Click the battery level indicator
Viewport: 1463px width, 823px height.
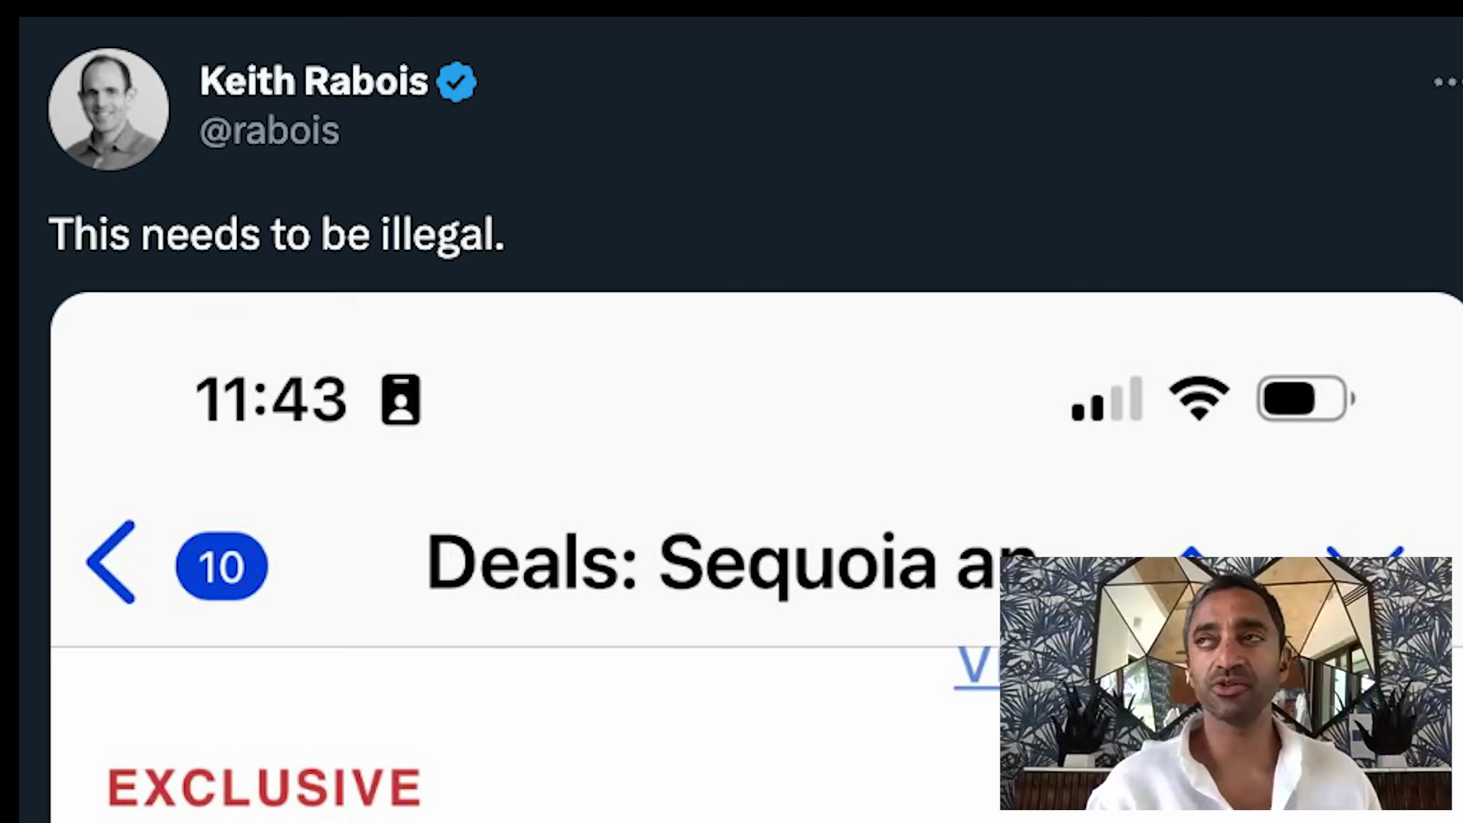pos(1306,399)
